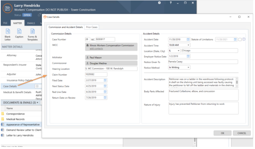
Task: Select the Adjuster row
Action: (21, 74)
